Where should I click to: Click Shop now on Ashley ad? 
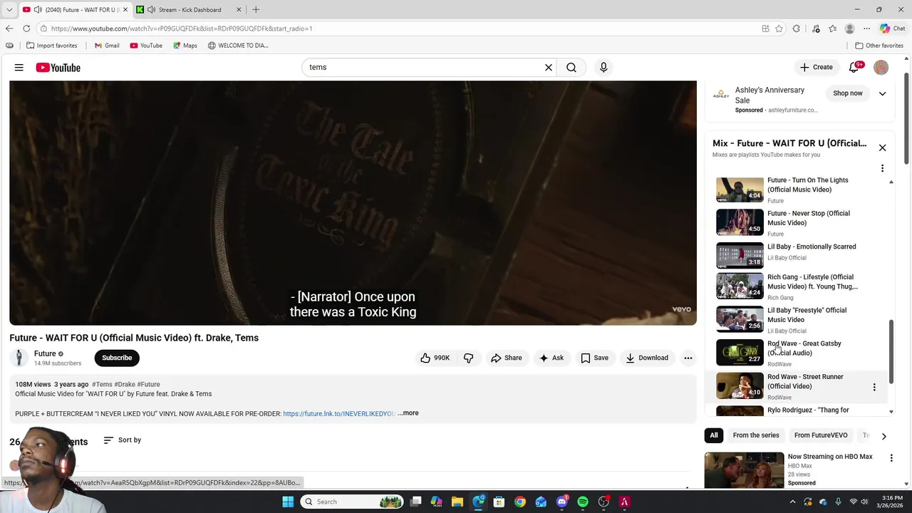(848, 93)
